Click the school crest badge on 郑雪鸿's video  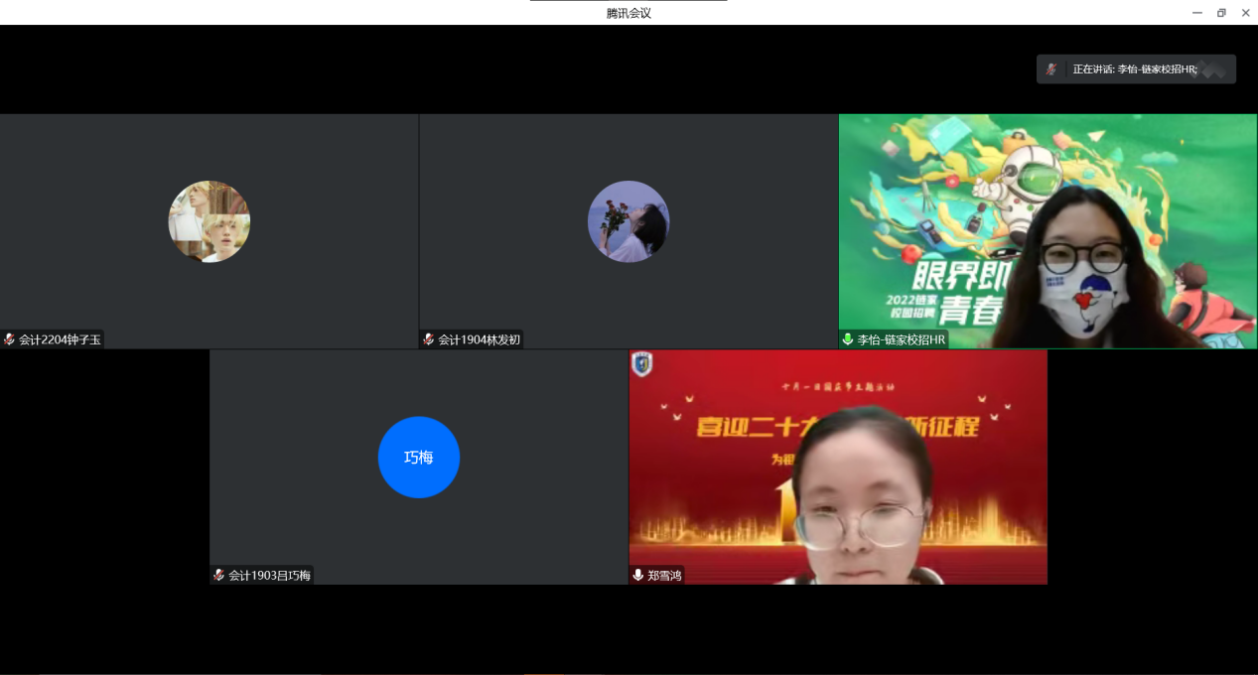point(641,364)
